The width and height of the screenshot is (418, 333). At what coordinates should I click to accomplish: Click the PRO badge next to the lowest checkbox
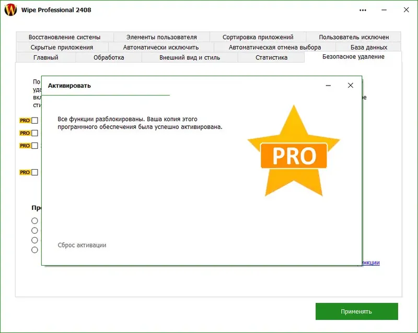25,171
